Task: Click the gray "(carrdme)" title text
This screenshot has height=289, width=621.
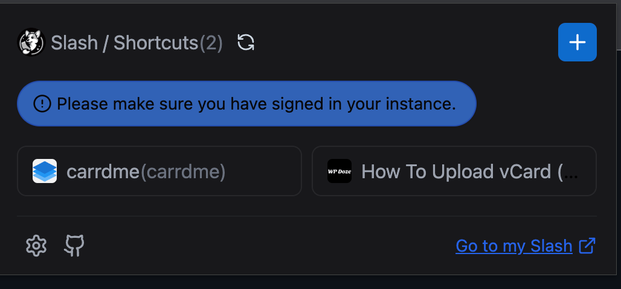Action: click(x=183, y=172)
